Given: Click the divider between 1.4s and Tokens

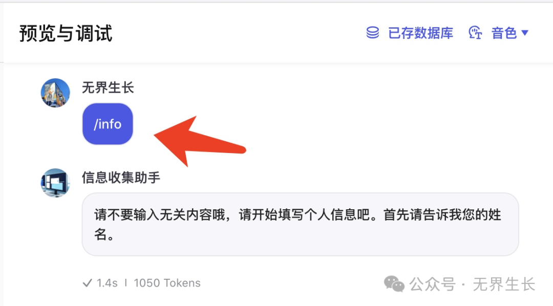Looking at the screenshot, I should (x=125, y=283).
